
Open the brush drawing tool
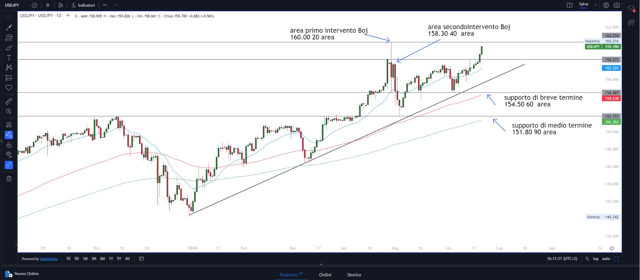pyautogui.click(x=9, y=48)
